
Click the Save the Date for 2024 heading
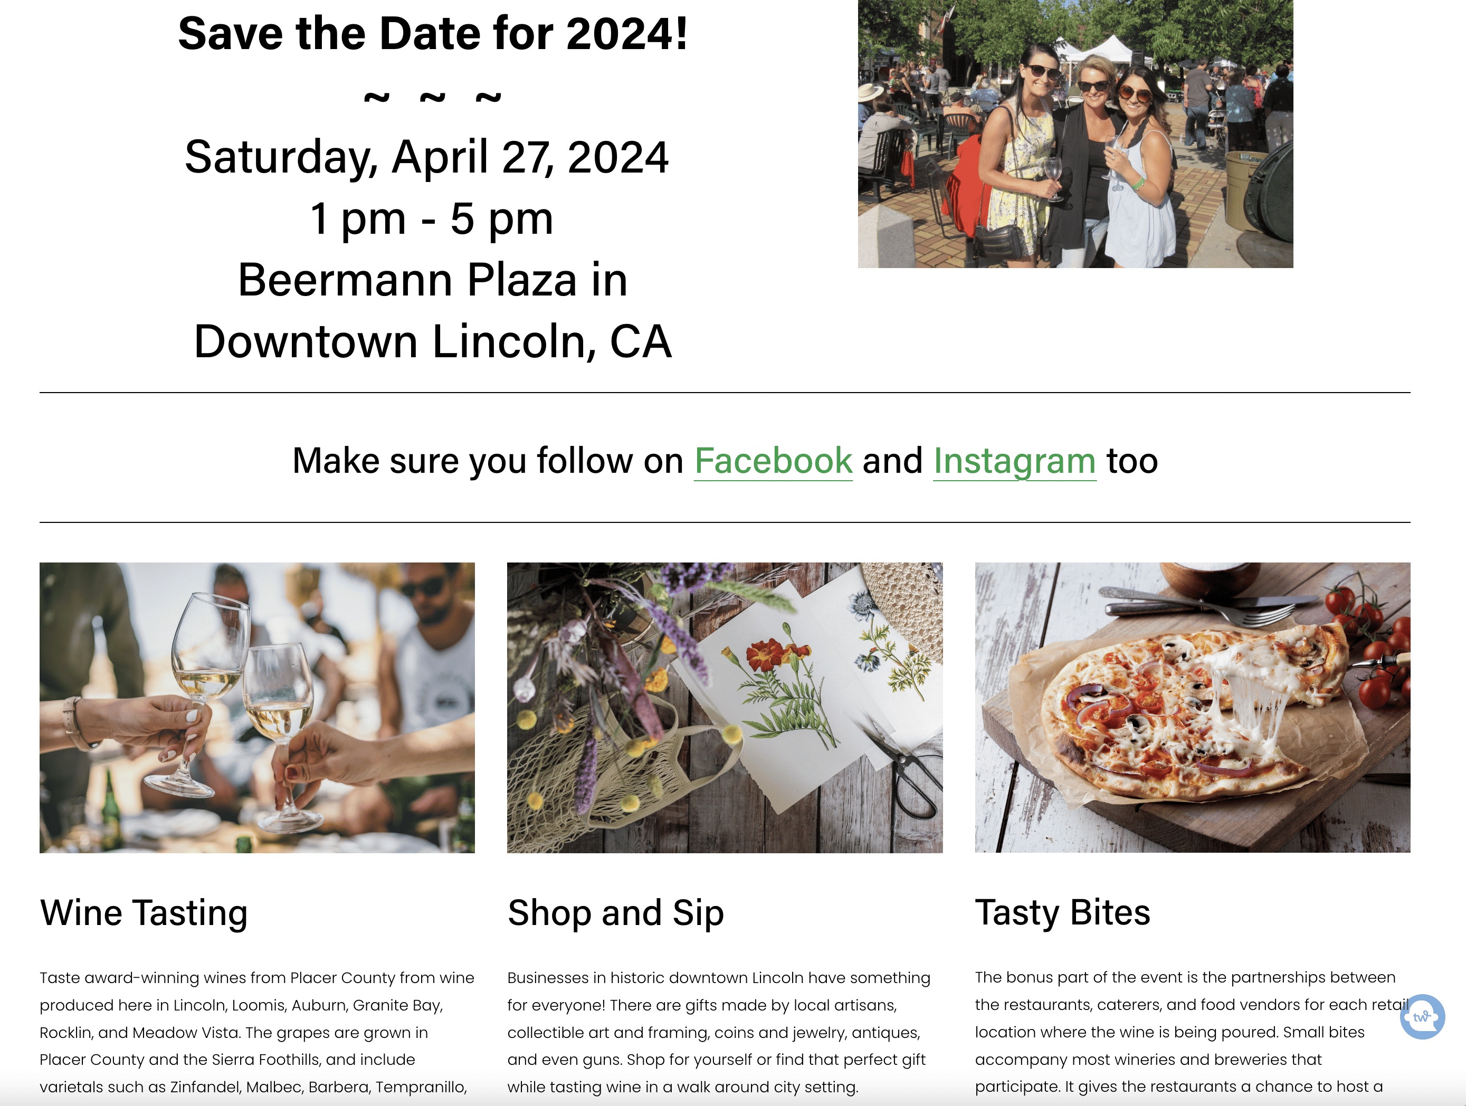433,33
